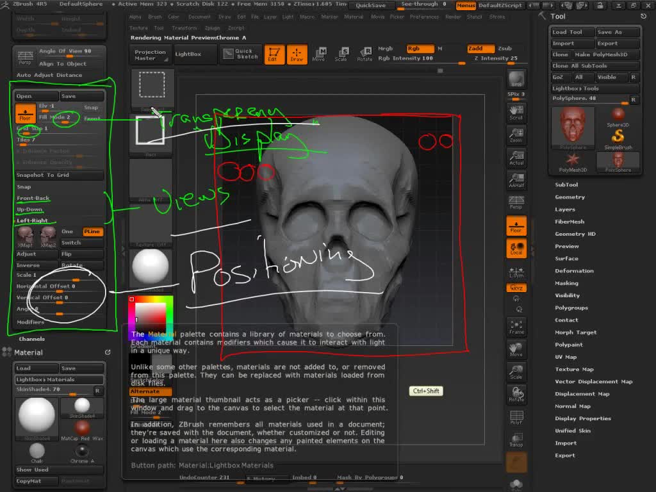Viewport: 656px width, 492px height.
Task: Open the Document menu
Action: point(200,17)
